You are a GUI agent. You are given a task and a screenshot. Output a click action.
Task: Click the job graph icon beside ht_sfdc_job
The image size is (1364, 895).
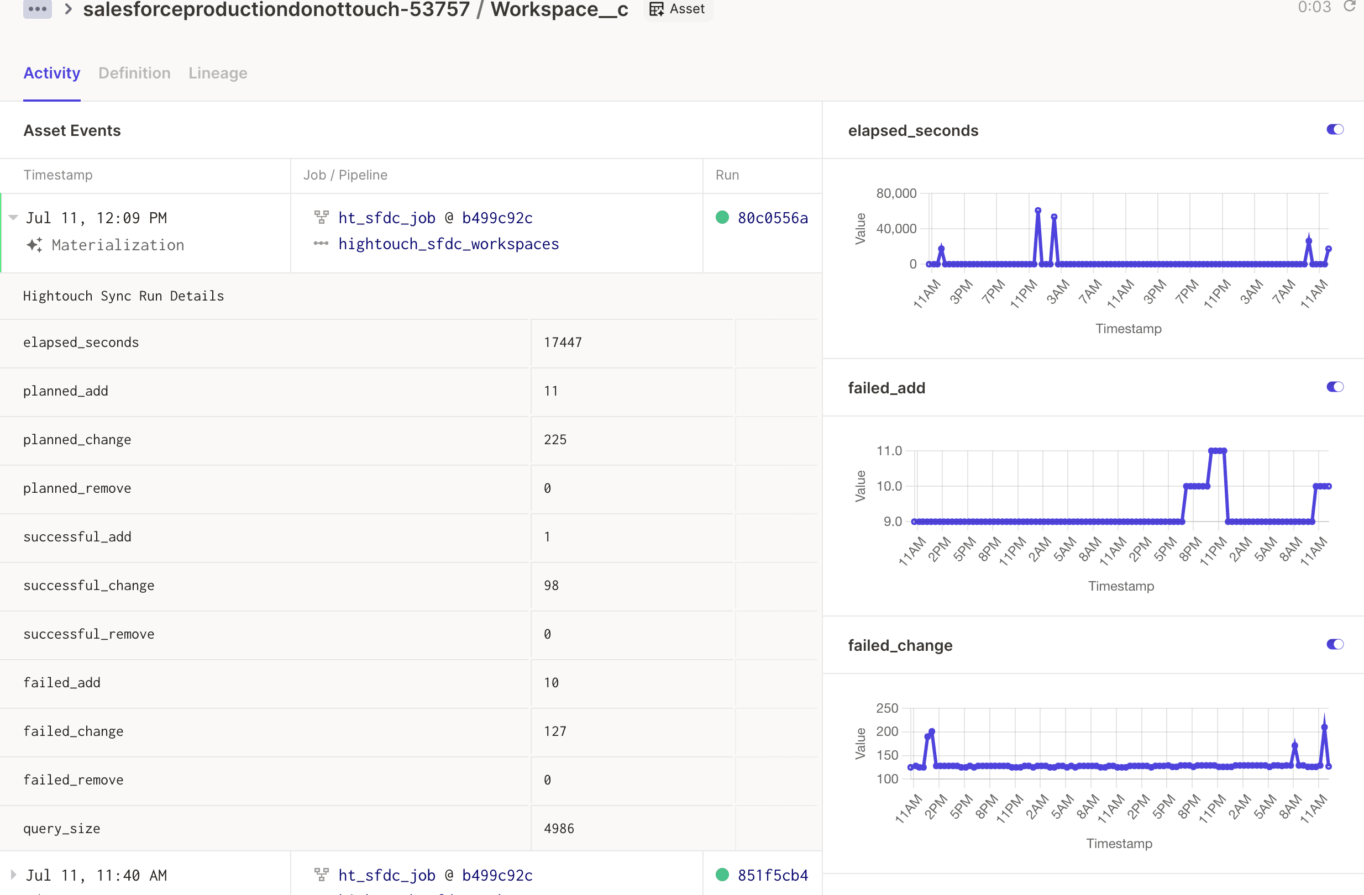coord(322,218)
